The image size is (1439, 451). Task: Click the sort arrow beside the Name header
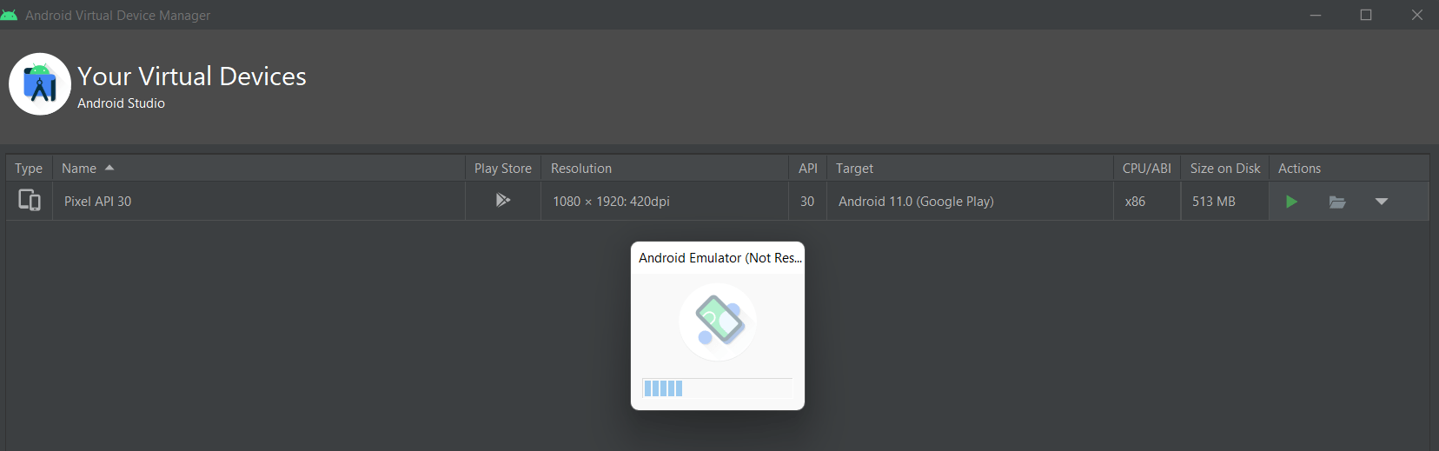tap(109, 168)
